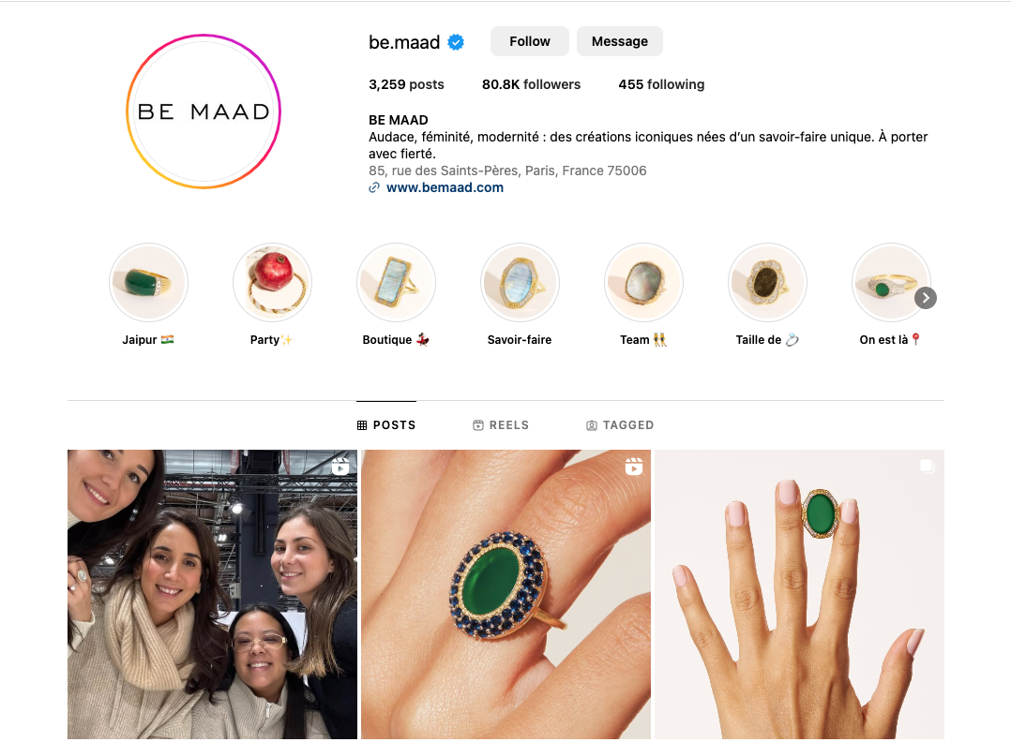Open the hand with green ring carousel post
Image resolution: width=1011 pixels, height=742 pixels.
[799, 594]
